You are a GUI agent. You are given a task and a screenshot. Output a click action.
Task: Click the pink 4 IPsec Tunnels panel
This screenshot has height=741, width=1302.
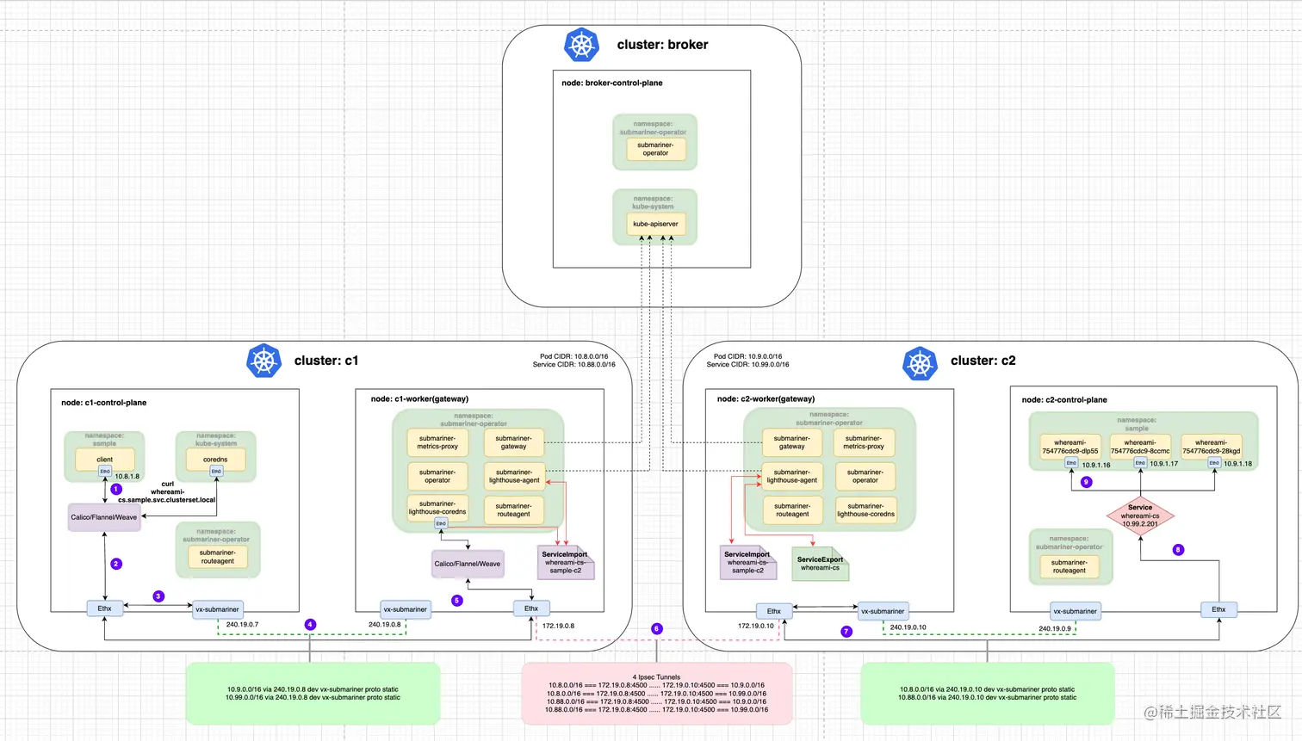pos(656,693)
